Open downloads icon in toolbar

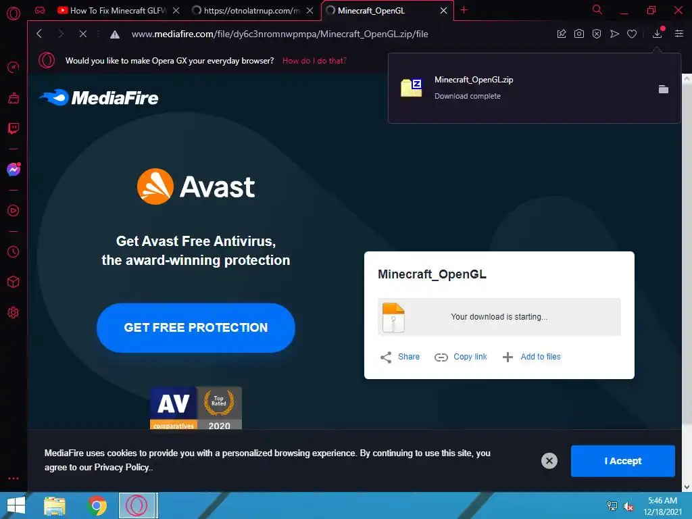tap(657, 34)
